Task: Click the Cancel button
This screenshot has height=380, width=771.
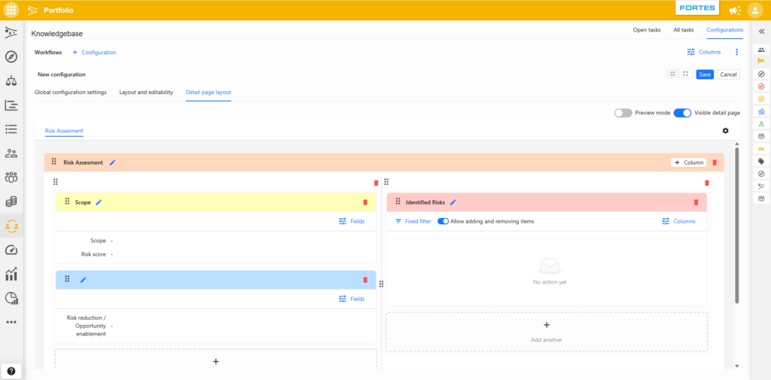Action: 728,74
